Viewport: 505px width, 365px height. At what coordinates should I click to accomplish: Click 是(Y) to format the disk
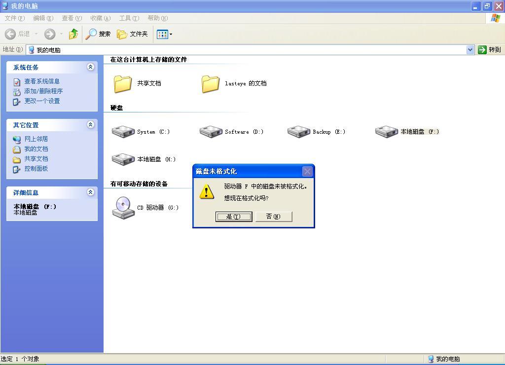pos(233,217)
